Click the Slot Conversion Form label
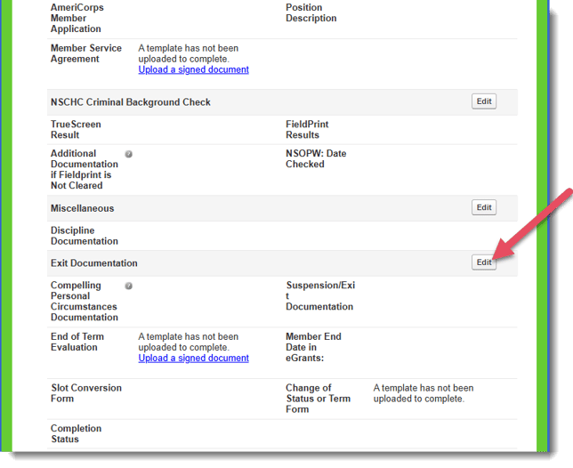Viewport: 573px width, 468px height. pyautogui.click(x=86, y=393)
